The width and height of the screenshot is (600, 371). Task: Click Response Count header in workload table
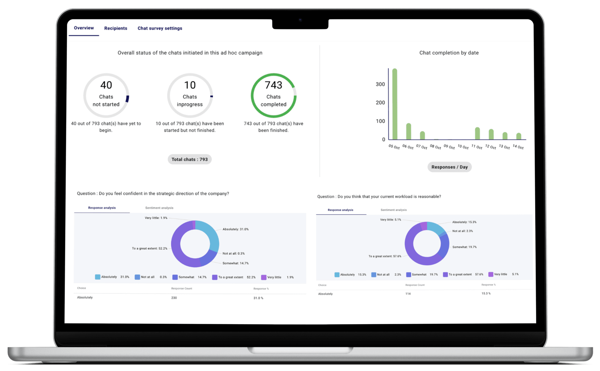coord(415,285)
